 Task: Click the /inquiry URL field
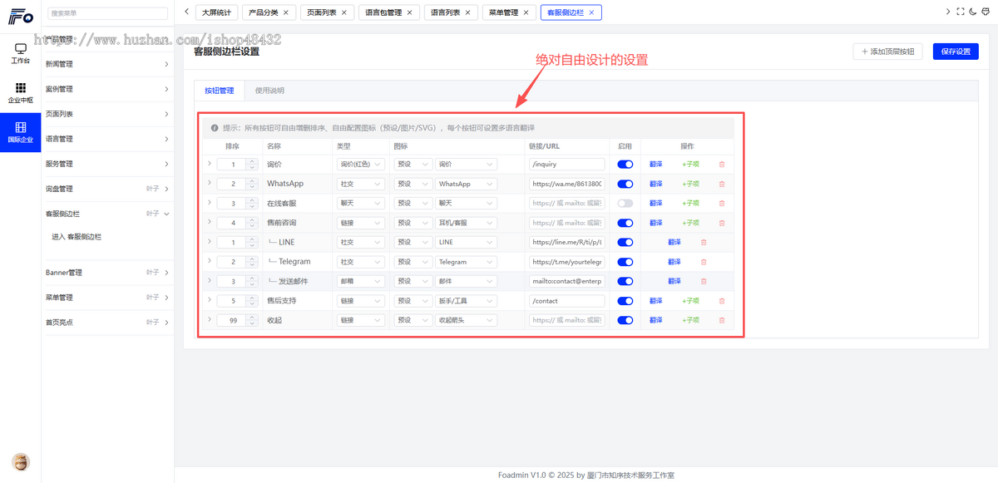click(x=567, y=165)
